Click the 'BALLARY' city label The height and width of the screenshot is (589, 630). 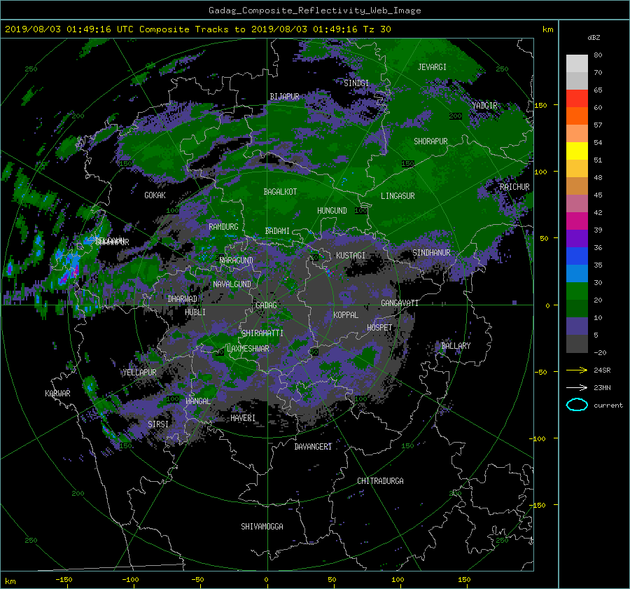click(x=456, y=346)
